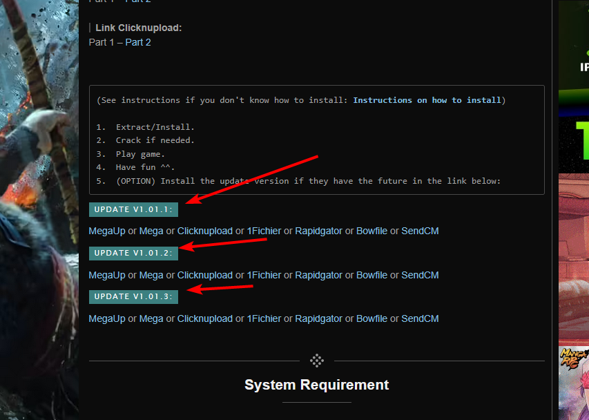The height and width of the screenshot is (420, 589).
Task: Open Bowfile link for Update V1.01.3
Action: (372, 319)
